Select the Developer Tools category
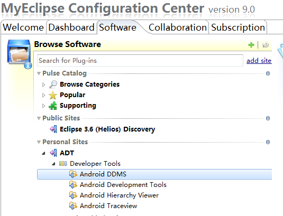The height and width of the screenshot is (216, 283). click(x=95, y=164)
